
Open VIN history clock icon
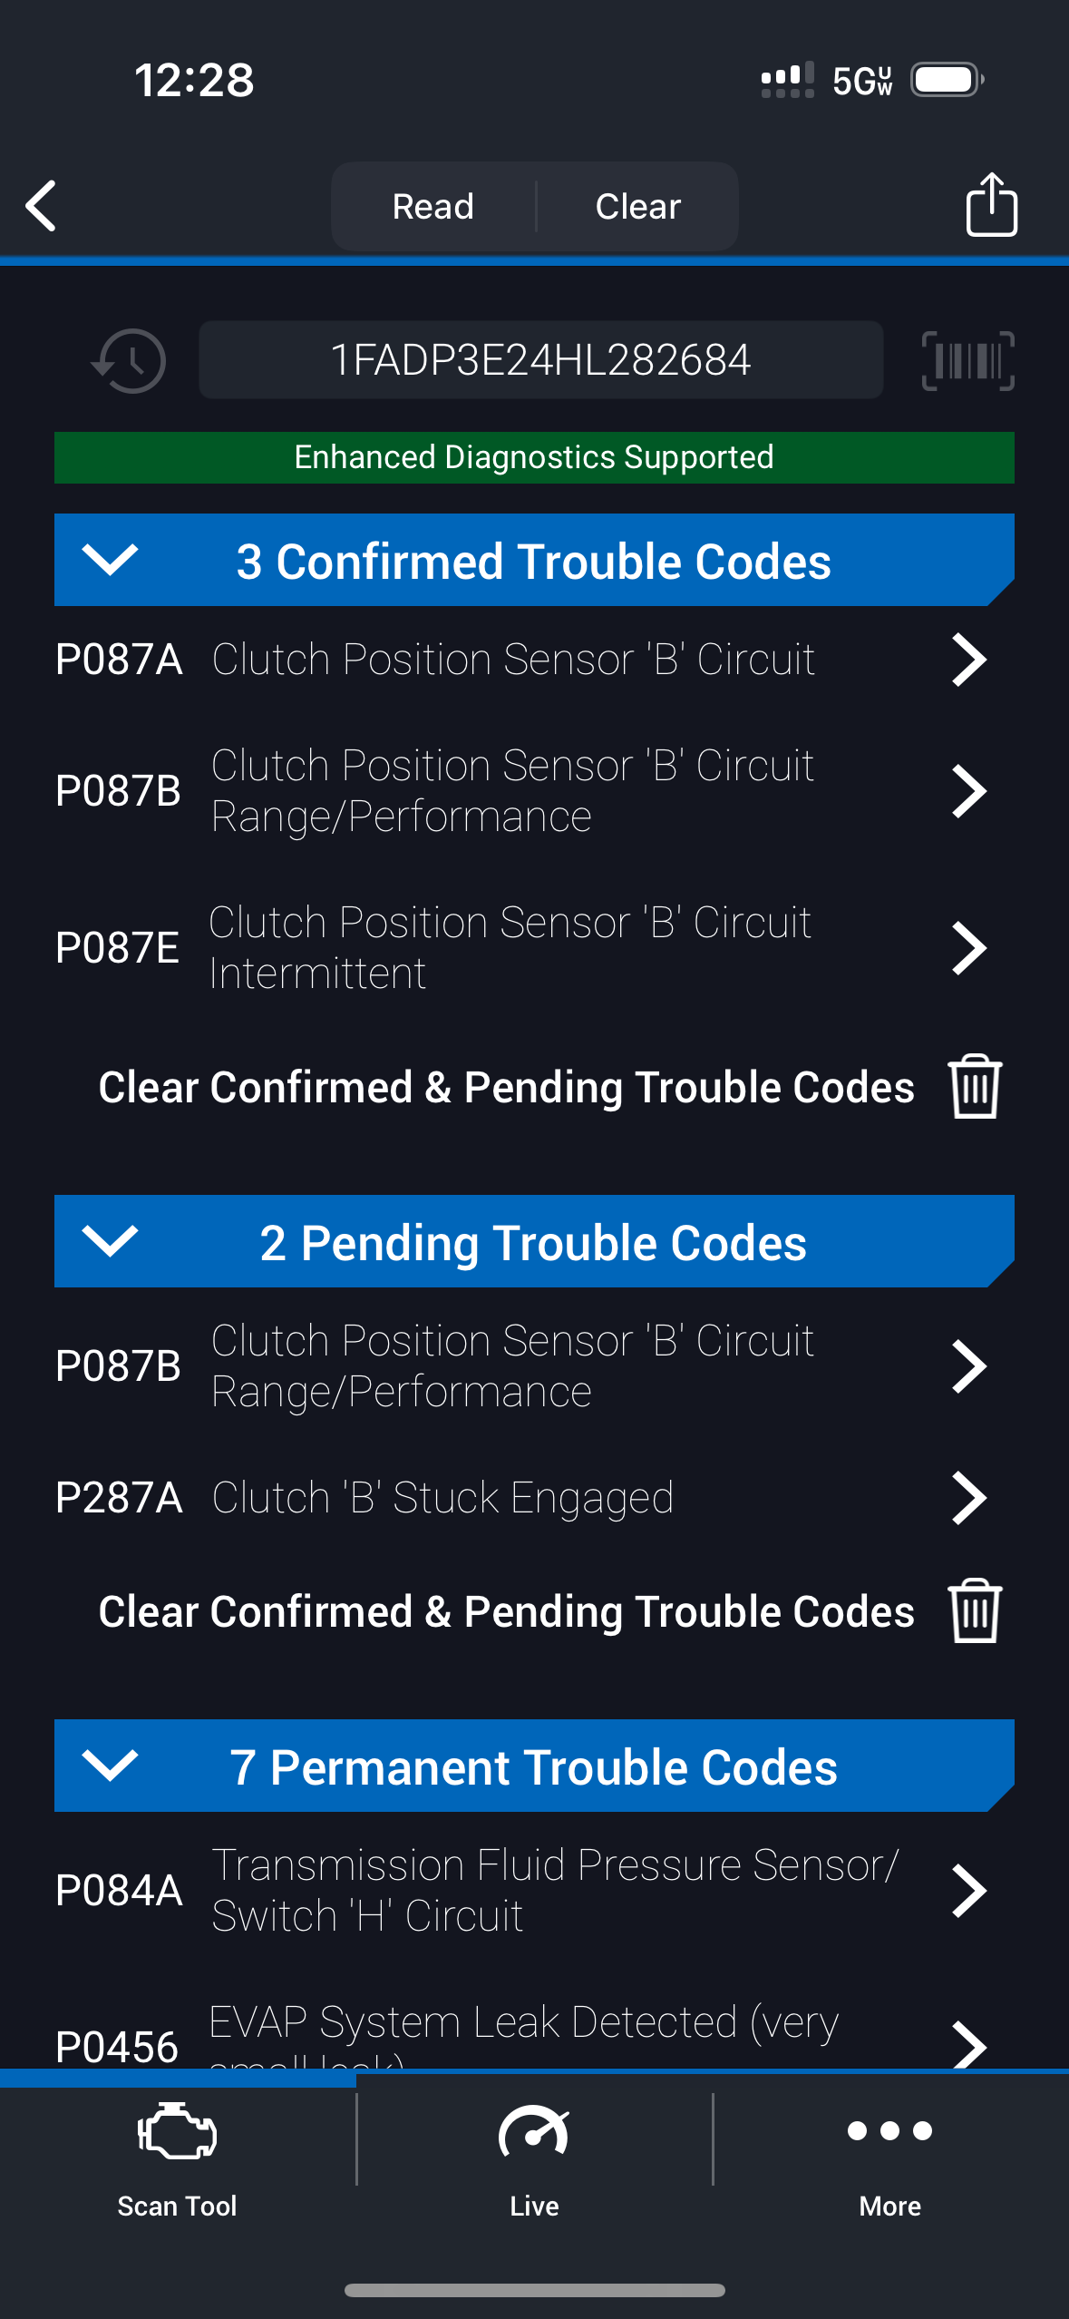coord(130,361)
